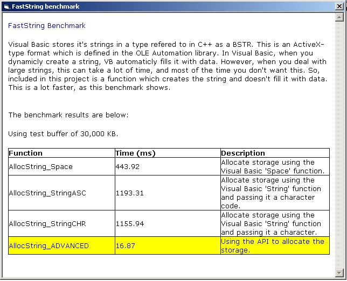Close the FastString benchmark window
Screen dimensions: 347x281
click(x=339, y=6)
